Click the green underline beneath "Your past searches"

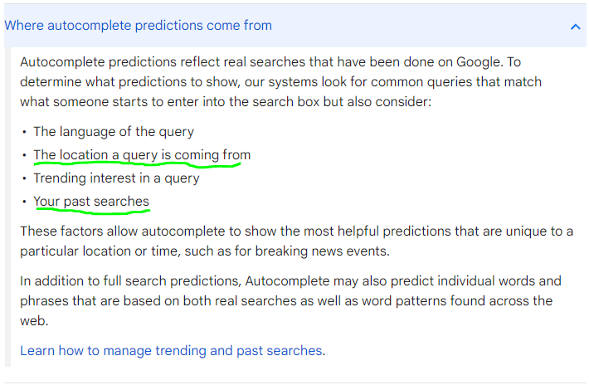pyautogui.click(x=93, y=211)
